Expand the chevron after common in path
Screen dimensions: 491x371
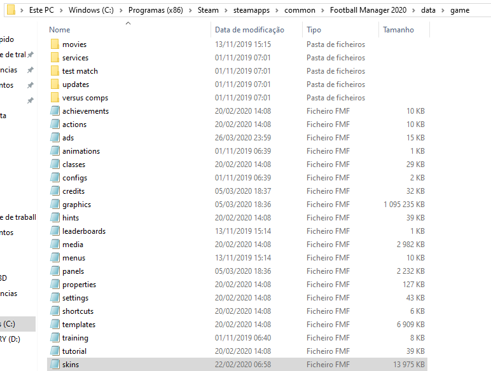point(322,10)
